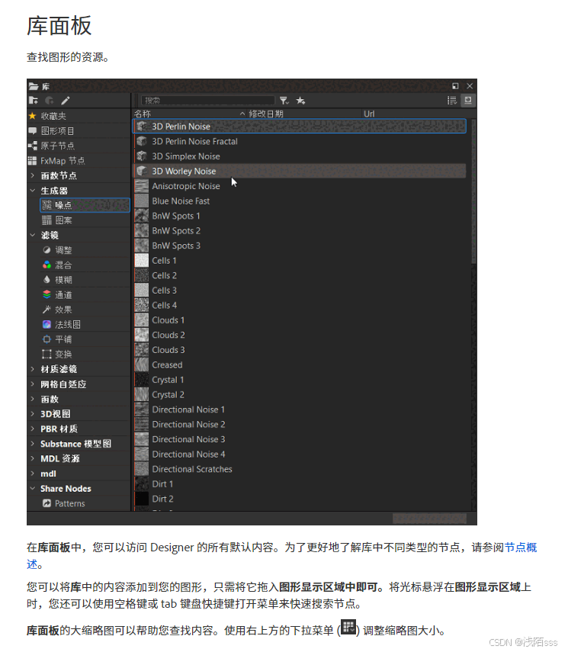The width and height of the screenshot is (568, 652).
Task: Expand the PBR 材质 tree group
Action: click(33, 429)
